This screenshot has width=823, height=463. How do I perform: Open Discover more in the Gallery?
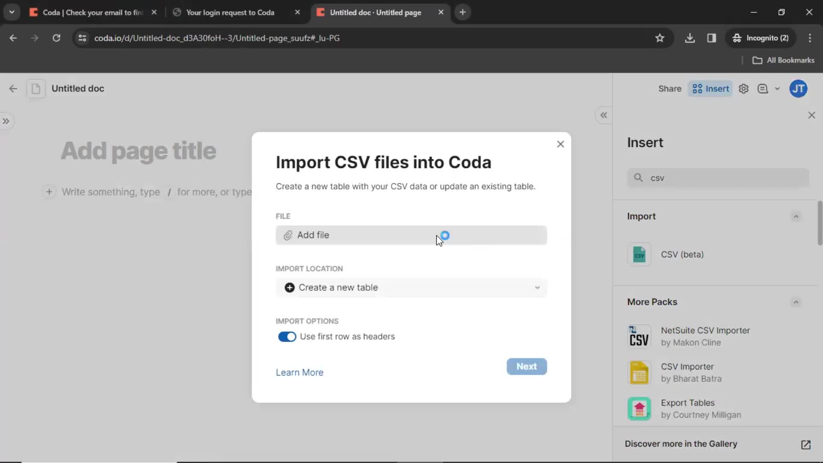[x=681, y=444]
